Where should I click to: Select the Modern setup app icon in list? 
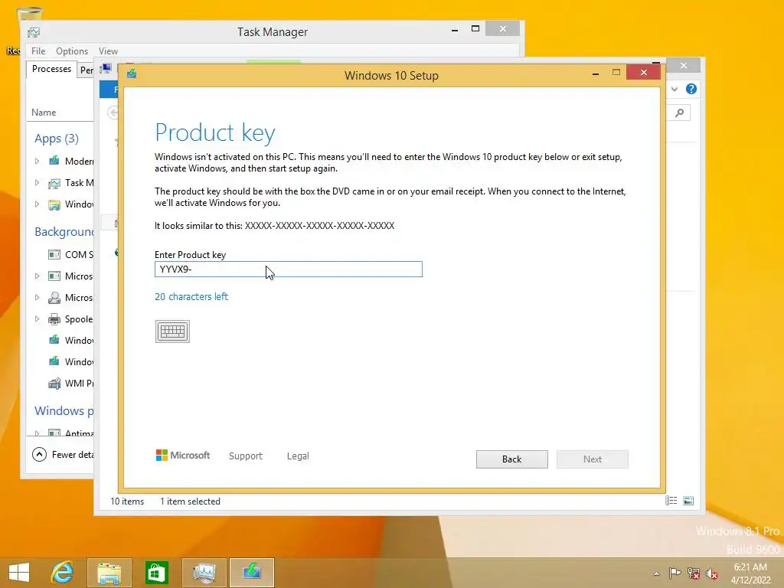(x=54, y=161)
